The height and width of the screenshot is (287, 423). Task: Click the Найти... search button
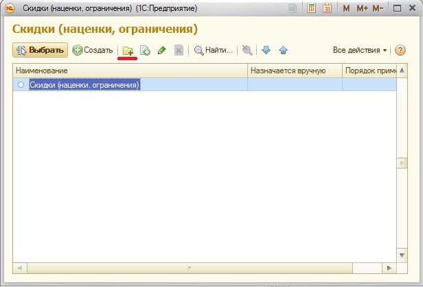click(x=214, y=51)
